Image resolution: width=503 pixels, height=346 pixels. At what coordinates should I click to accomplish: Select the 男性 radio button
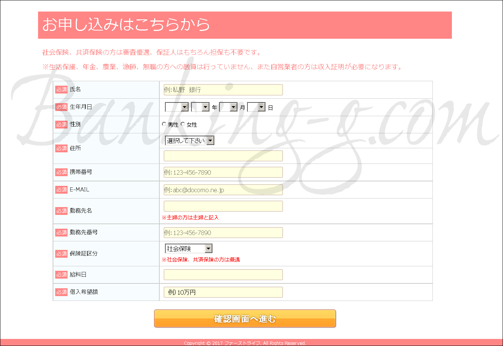point(164,124)
